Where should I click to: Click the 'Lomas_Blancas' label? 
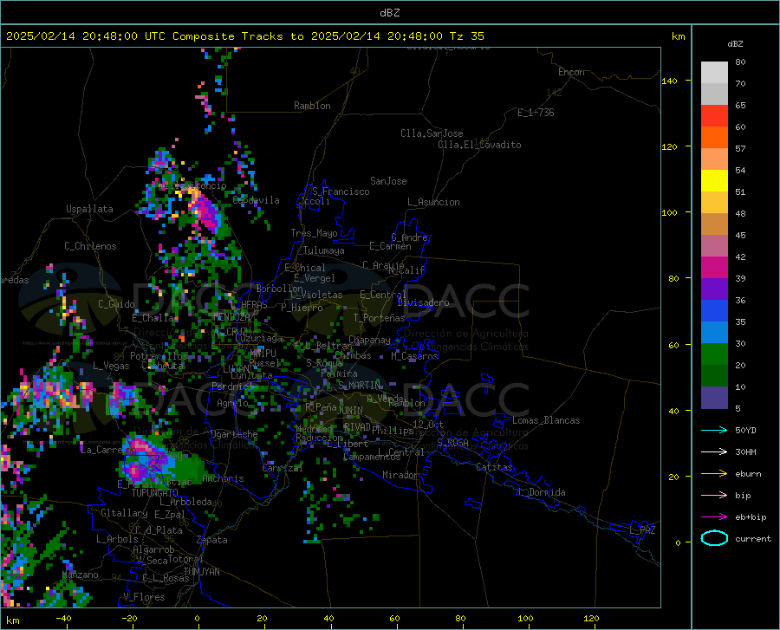tap(546, 420)
